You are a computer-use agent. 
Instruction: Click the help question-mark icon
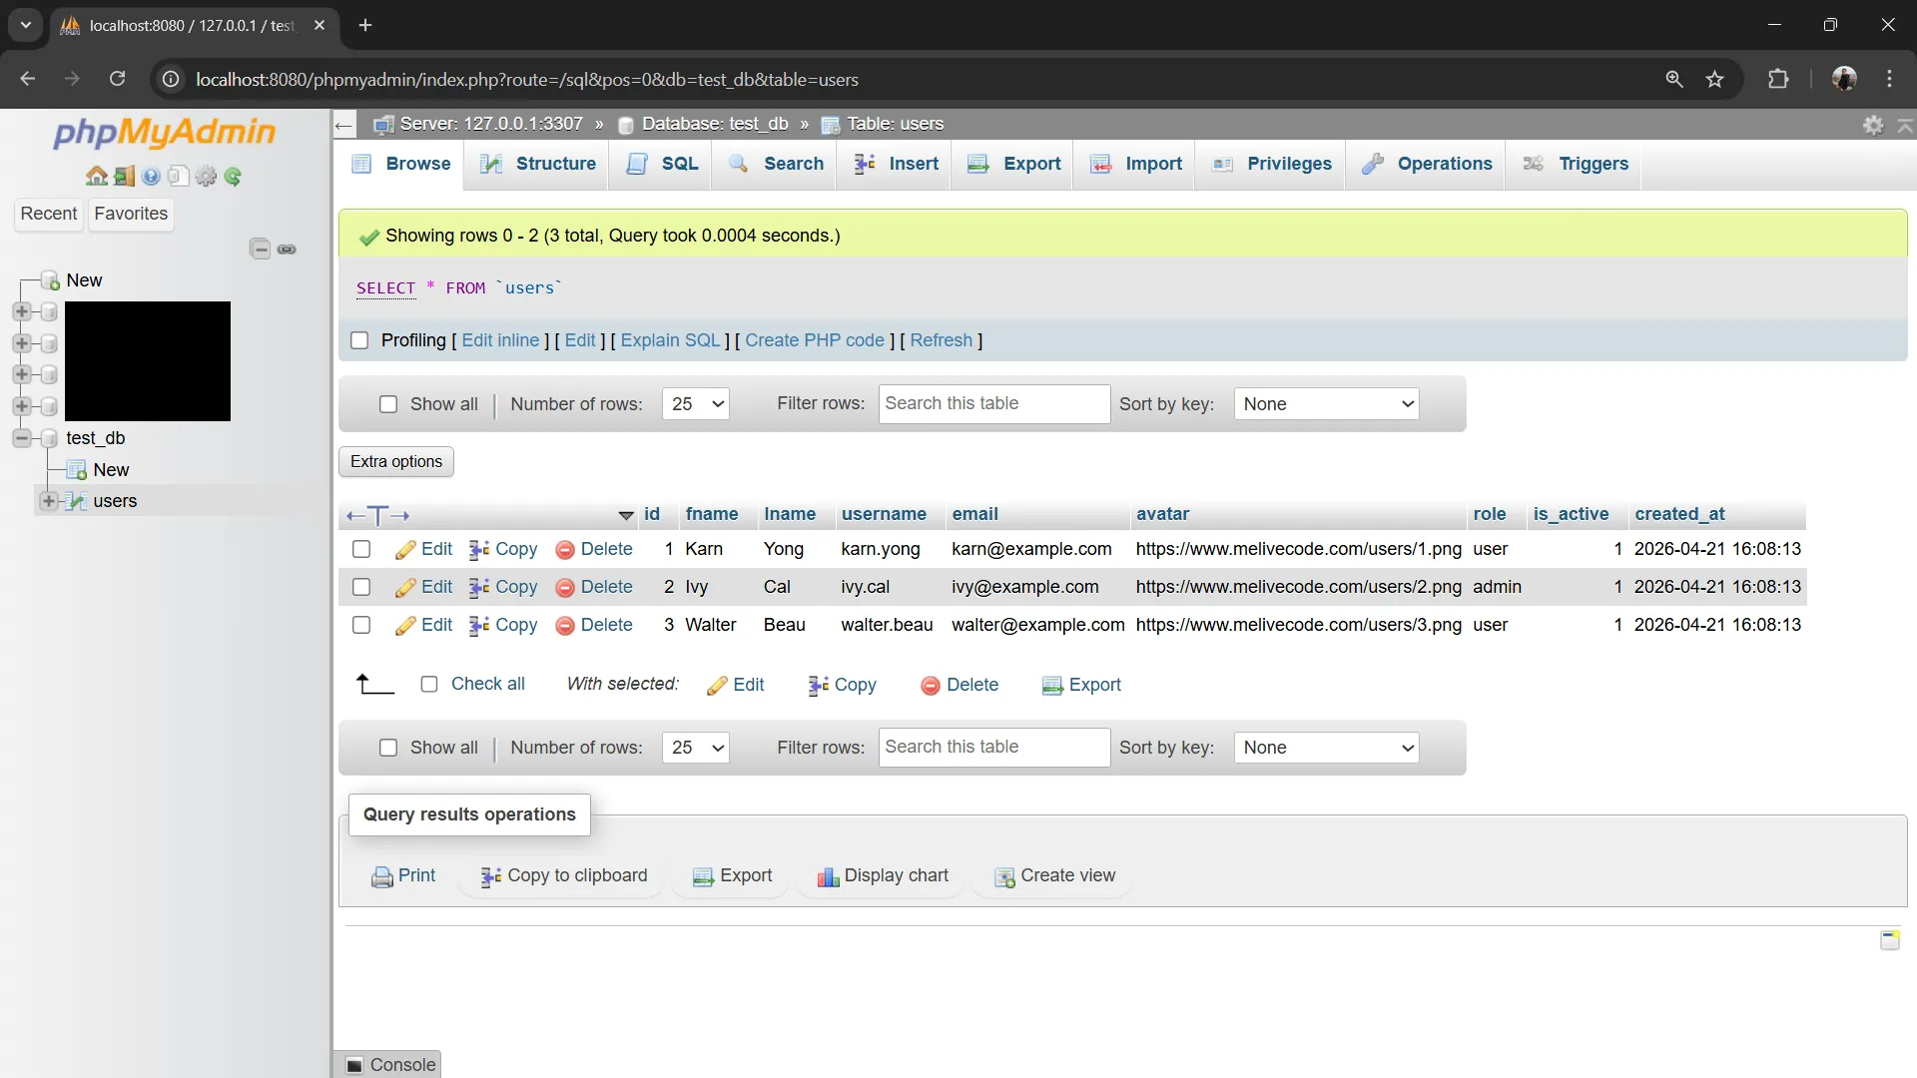(151, 177)
